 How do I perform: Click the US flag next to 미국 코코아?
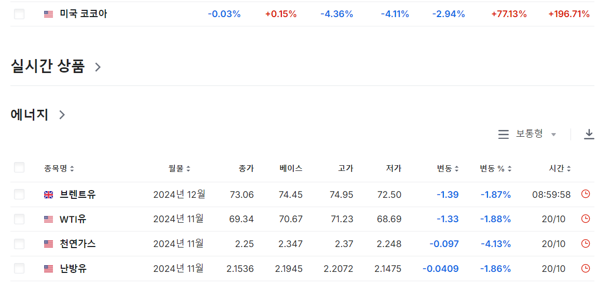point(48,15)
